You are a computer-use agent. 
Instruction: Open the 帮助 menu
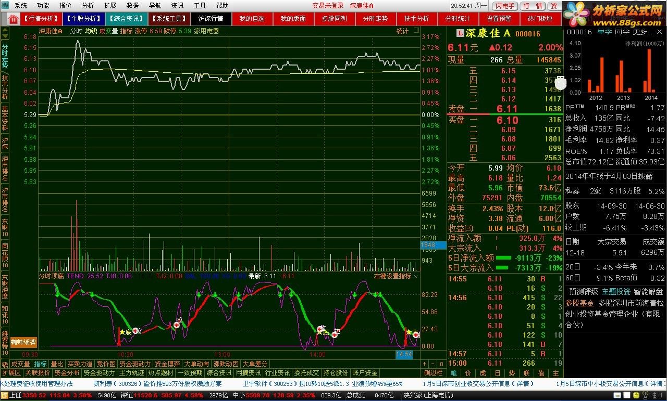(222, 5)
